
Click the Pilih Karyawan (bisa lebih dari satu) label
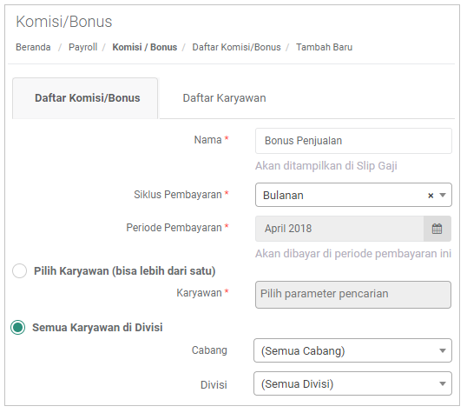pyautogui.click(x=124, y=271)
